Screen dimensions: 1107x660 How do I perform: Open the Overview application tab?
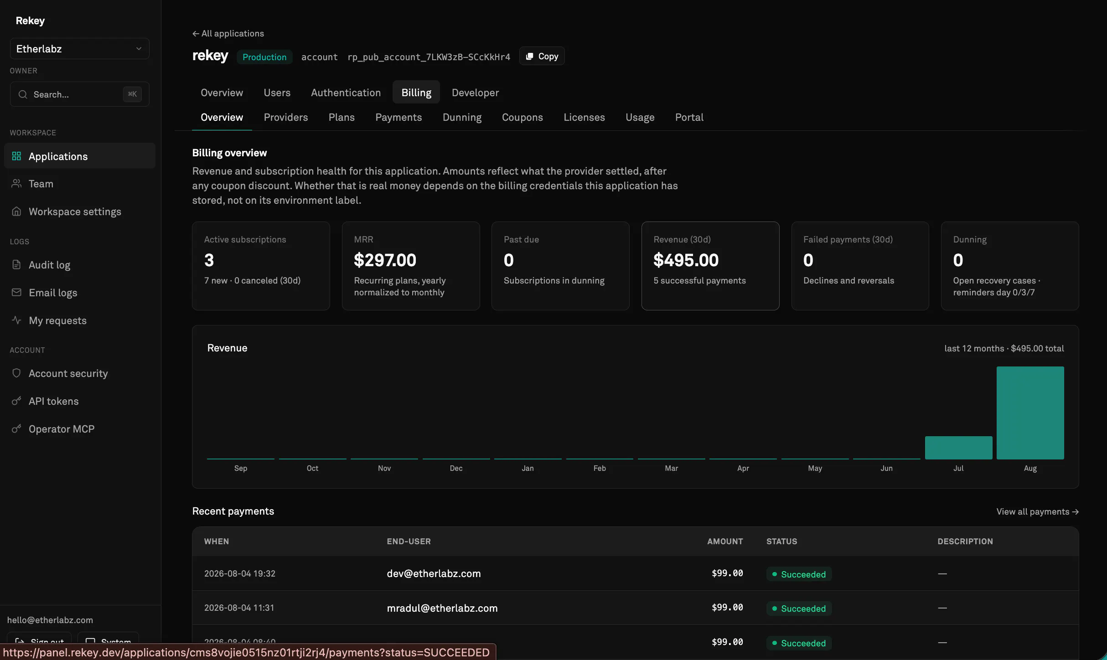pos(222,93)
